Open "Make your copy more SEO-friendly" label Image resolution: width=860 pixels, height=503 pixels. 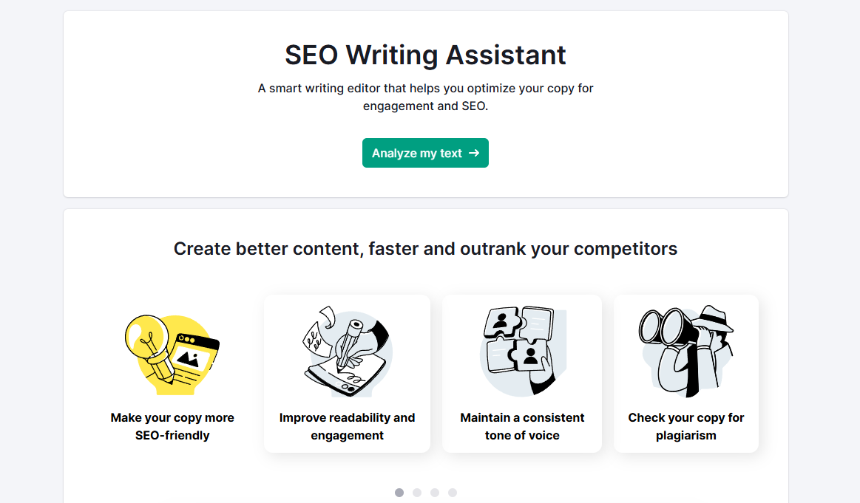pyautogui.click(x=172, y=426)
